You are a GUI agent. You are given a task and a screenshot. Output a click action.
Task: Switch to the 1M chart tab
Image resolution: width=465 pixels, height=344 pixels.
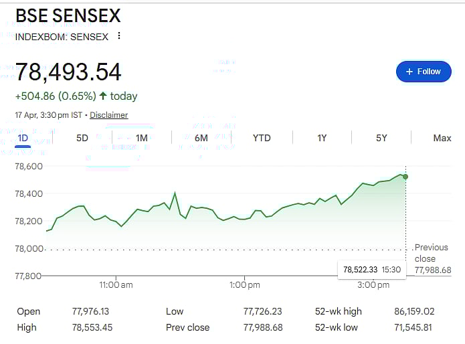pyautogui.click(x=141, y=138)
